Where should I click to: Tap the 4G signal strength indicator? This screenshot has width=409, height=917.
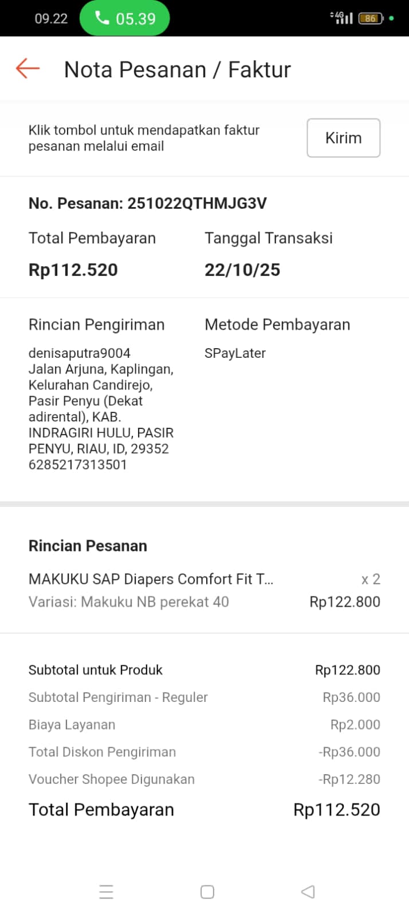[x=341, y=18]
